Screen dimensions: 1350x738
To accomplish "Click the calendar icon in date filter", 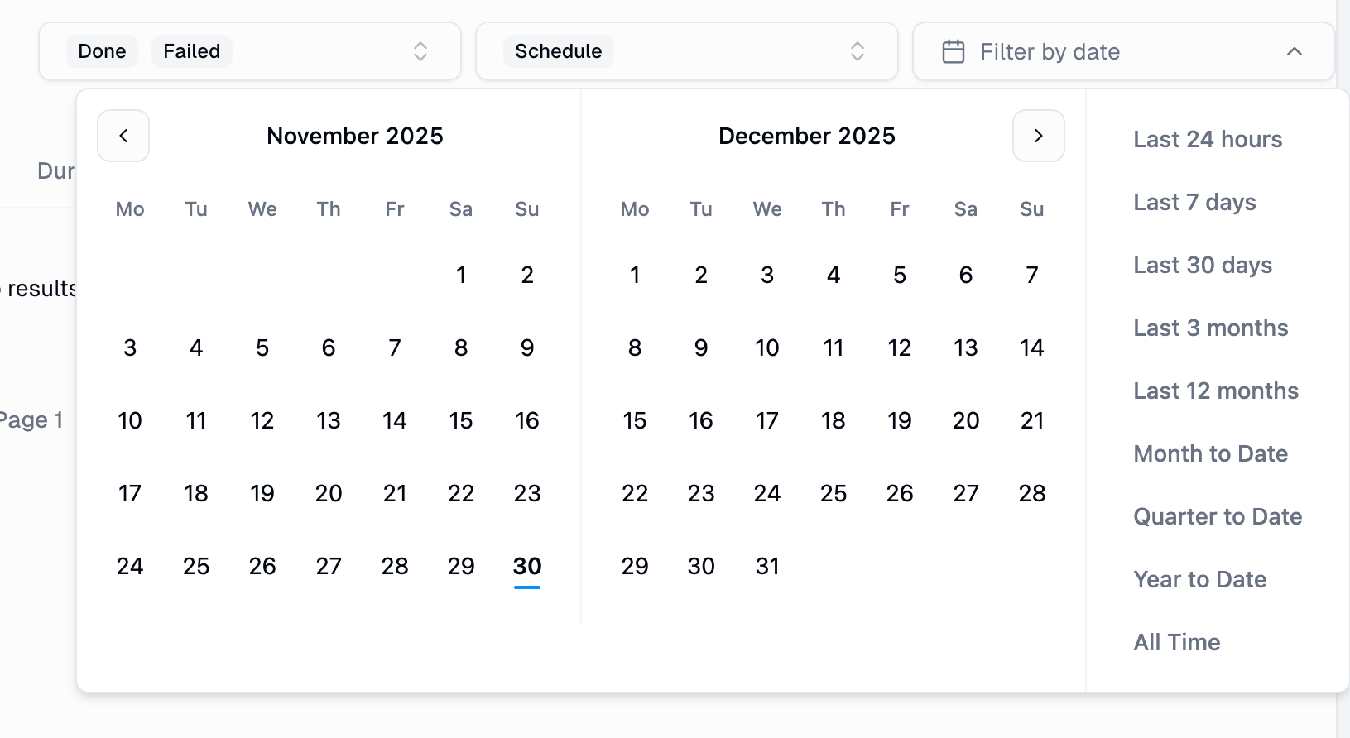I will click(x=954, y=51).
